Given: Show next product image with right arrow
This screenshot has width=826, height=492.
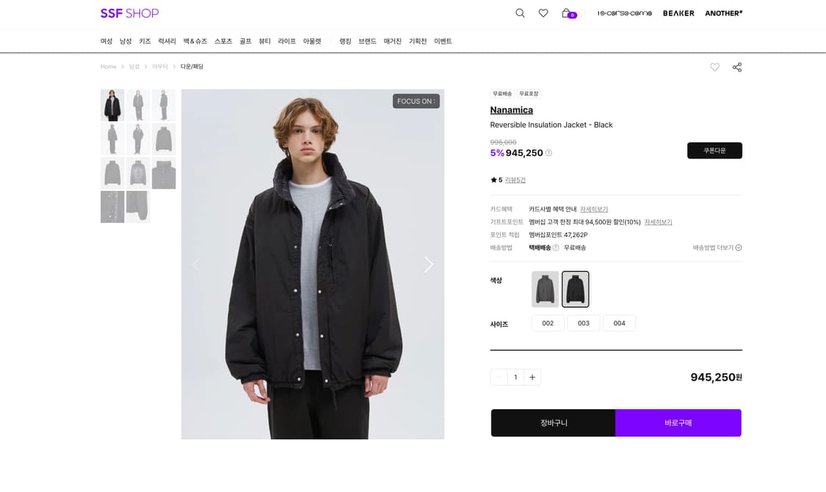Looking at the screenshot, I should (429, 265).
